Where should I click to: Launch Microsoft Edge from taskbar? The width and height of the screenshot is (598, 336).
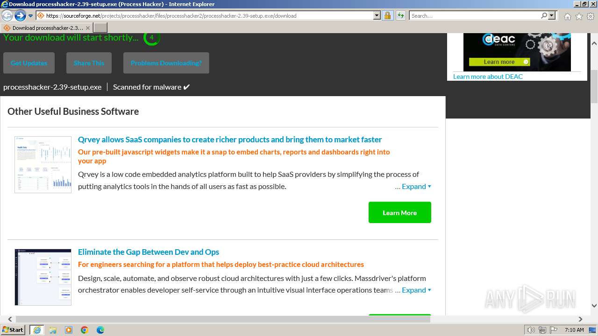[100, 330]
